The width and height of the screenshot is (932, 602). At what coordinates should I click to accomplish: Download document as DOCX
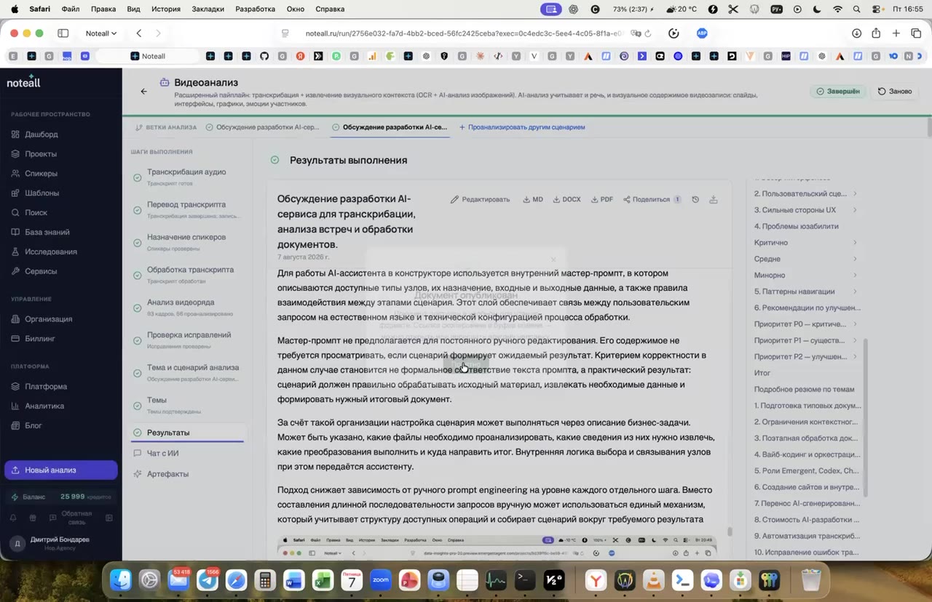coord(566,199)
